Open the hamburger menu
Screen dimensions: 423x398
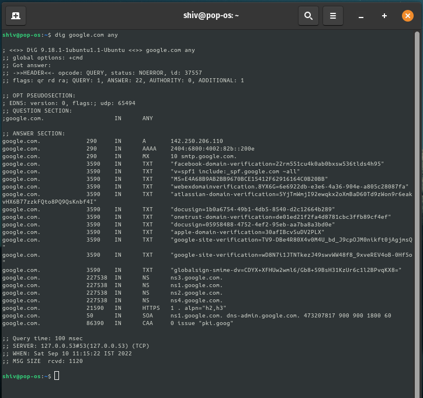(333, 16)
